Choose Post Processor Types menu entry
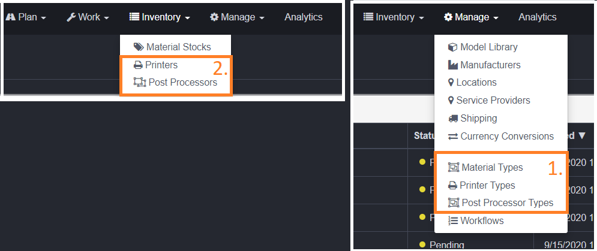The image size is (597, 251). tap(507, 203)
